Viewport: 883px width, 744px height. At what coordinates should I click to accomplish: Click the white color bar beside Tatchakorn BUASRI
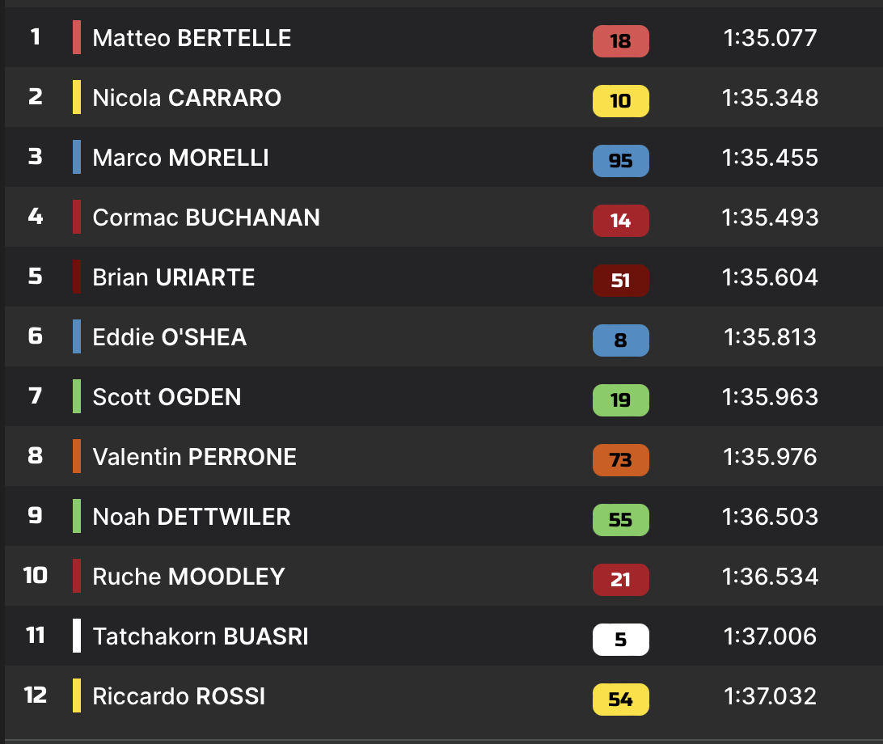77,636
